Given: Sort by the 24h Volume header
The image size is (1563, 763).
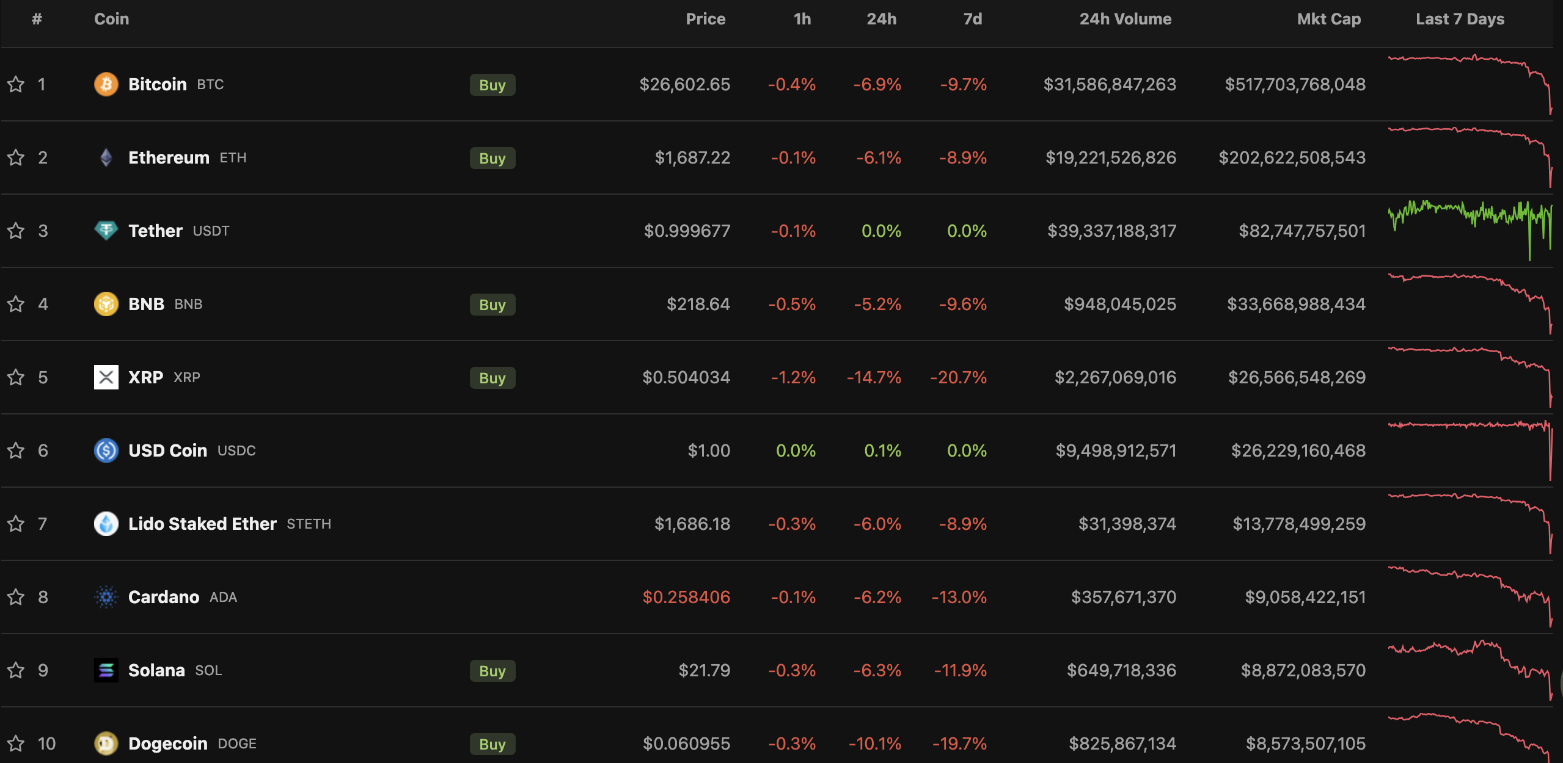Looking at the screenshot, I should coord(1125,19).
